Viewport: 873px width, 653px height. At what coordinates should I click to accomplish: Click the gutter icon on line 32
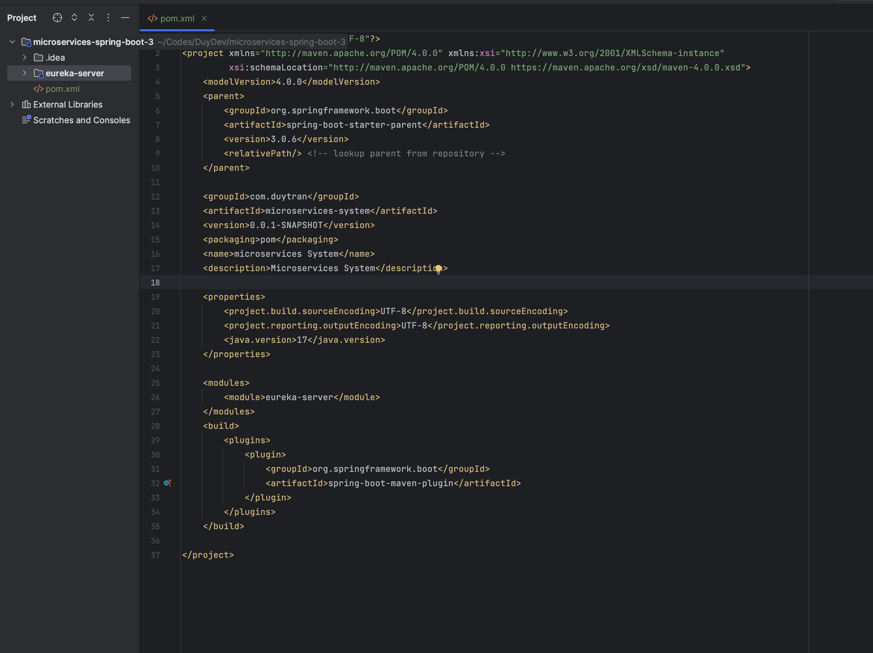point(167,483)
